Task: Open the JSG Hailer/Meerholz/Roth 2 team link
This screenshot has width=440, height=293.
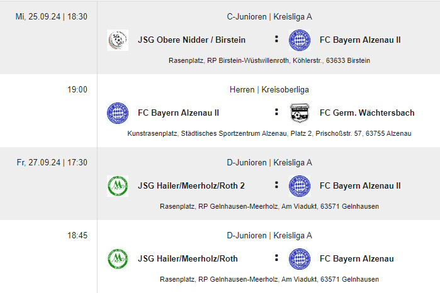Action: click(191, 185)
